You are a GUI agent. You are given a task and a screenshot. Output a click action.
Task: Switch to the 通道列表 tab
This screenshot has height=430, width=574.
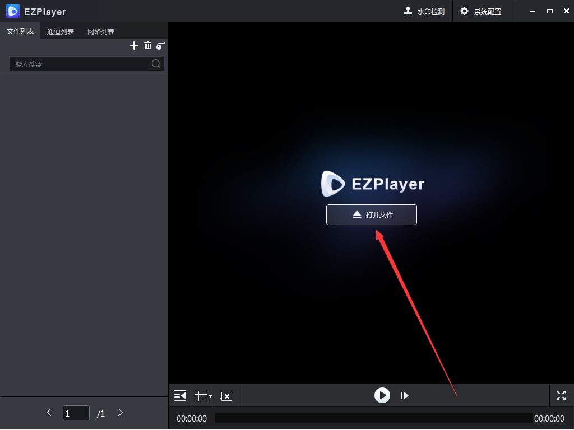[x=61, y=31]
